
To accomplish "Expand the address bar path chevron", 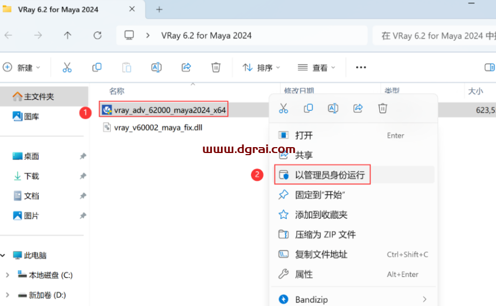I will [148, 35].
